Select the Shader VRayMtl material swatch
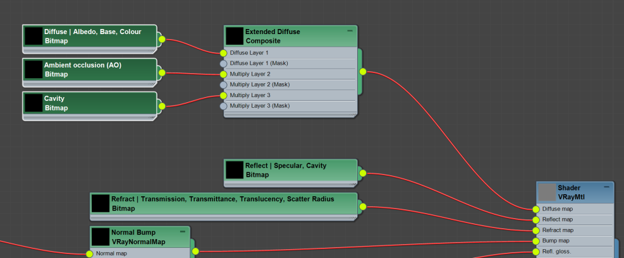Viewport: 624px width, 258px height. tap(546, 192)
